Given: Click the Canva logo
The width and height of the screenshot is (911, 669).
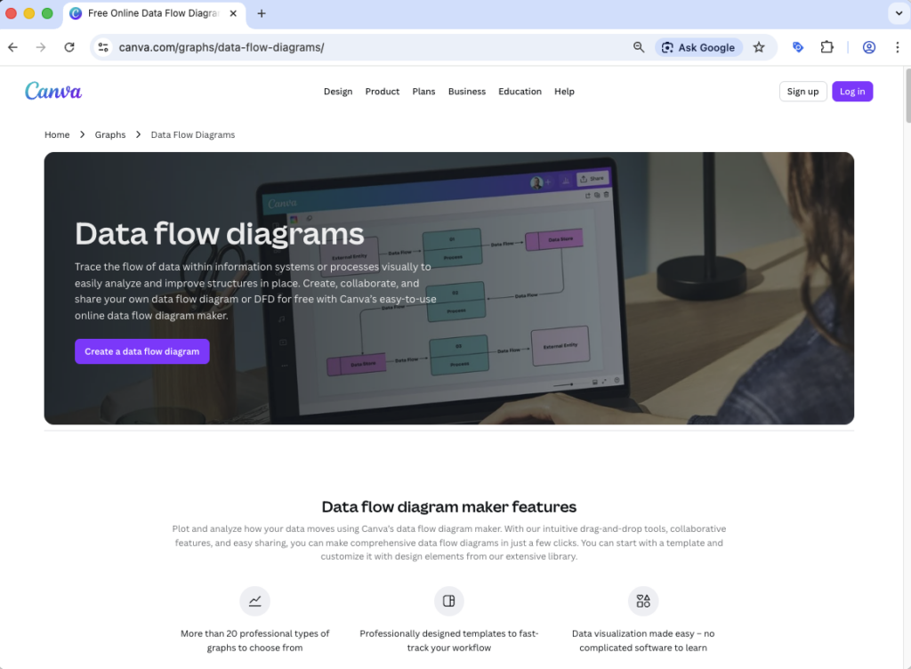Looking at the screenshot, I should coord(53,91).
